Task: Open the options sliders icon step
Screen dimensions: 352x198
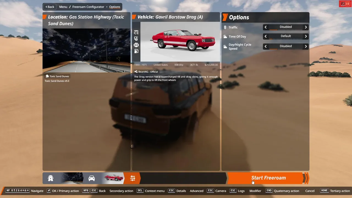Action: (133, 178)
